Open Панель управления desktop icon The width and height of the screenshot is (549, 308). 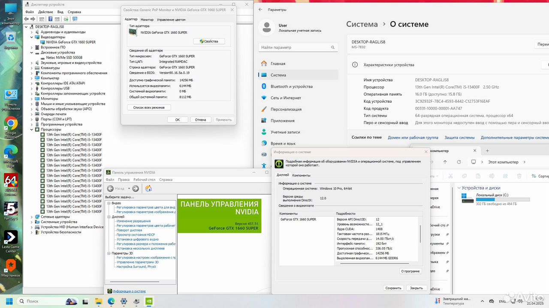pyautogui.click(x=11, y=100)
